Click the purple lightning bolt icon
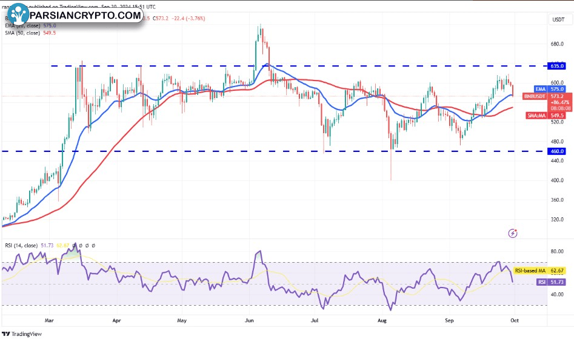This screenshot has width=574, height=339. click(513, 233)
